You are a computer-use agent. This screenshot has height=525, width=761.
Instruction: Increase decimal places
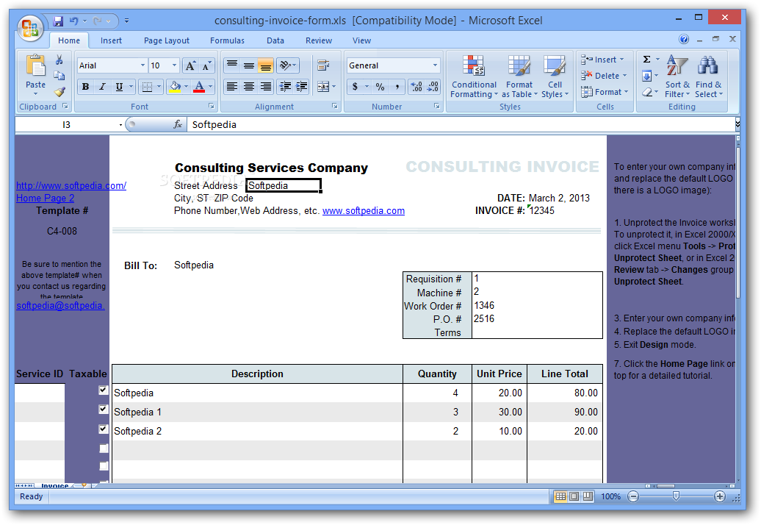pyautogui.click(x=416, y=87)
